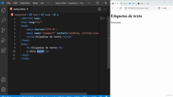Reload the page in the browser
This screenshot has height=97, width=173.
(121, 8)
